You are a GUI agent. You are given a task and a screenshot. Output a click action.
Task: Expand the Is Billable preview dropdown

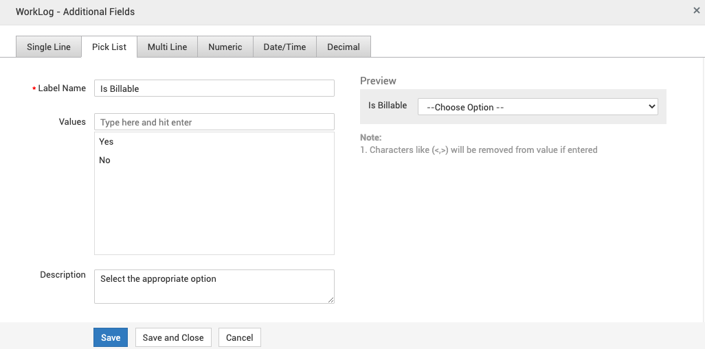[x=538, y=107]
